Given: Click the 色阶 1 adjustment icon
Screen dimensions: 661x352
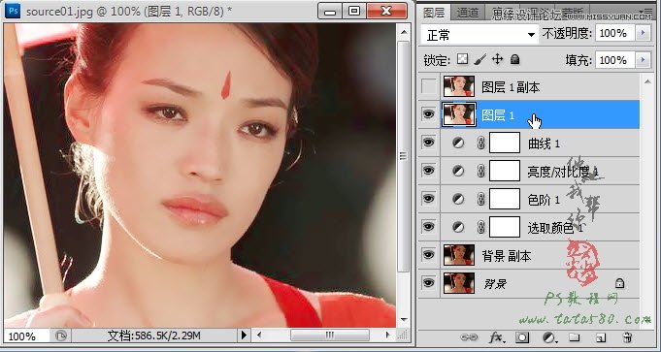Looking at the screenshot, I should (x=458, y=199).
